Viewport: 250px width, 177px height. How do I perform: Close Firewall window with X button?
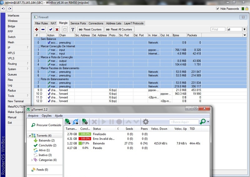tap(243, 17)
